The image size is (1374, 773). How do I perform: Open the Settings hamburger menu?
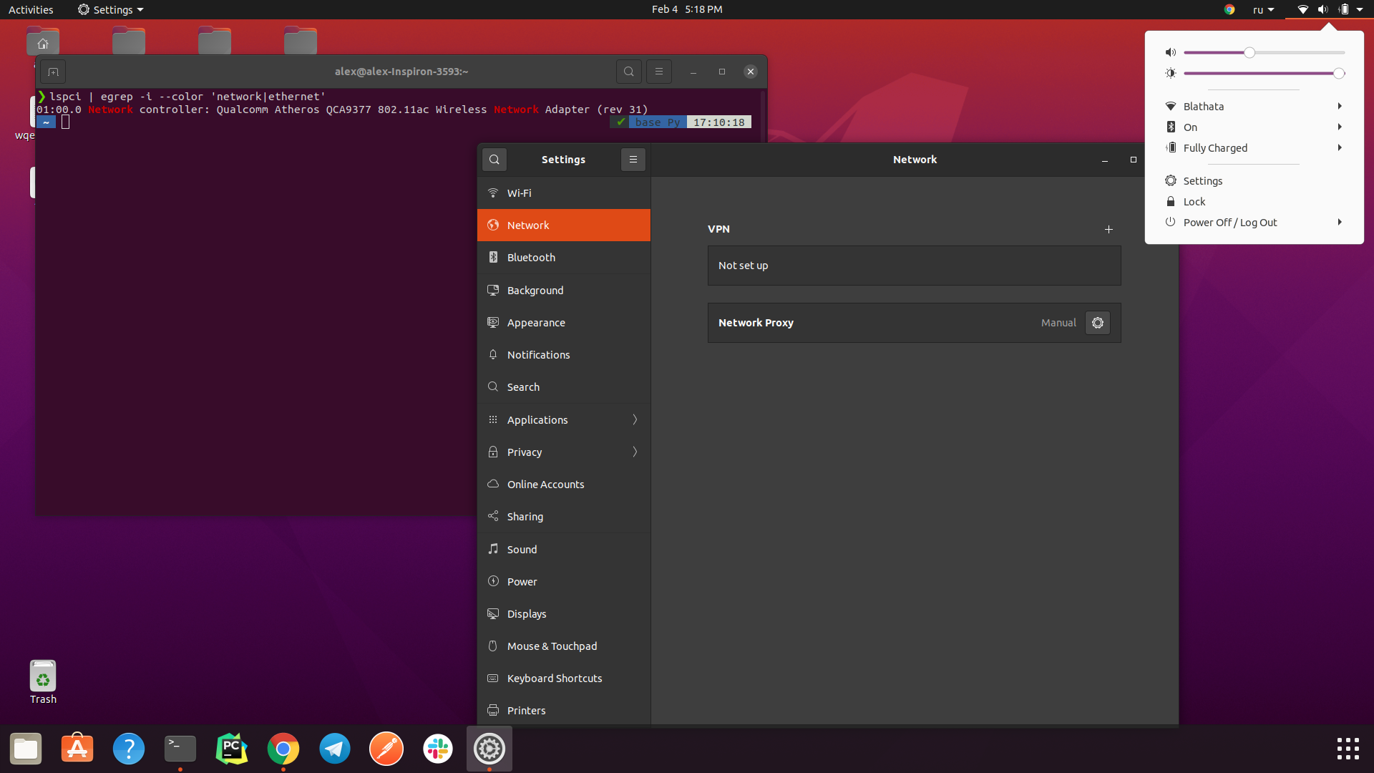(633, 160)
